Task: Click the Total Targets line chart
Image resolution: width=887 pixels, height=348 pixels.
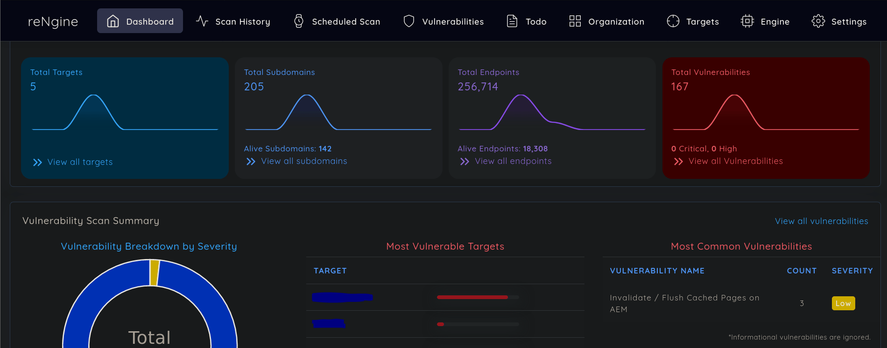Action: click(125, 112)
